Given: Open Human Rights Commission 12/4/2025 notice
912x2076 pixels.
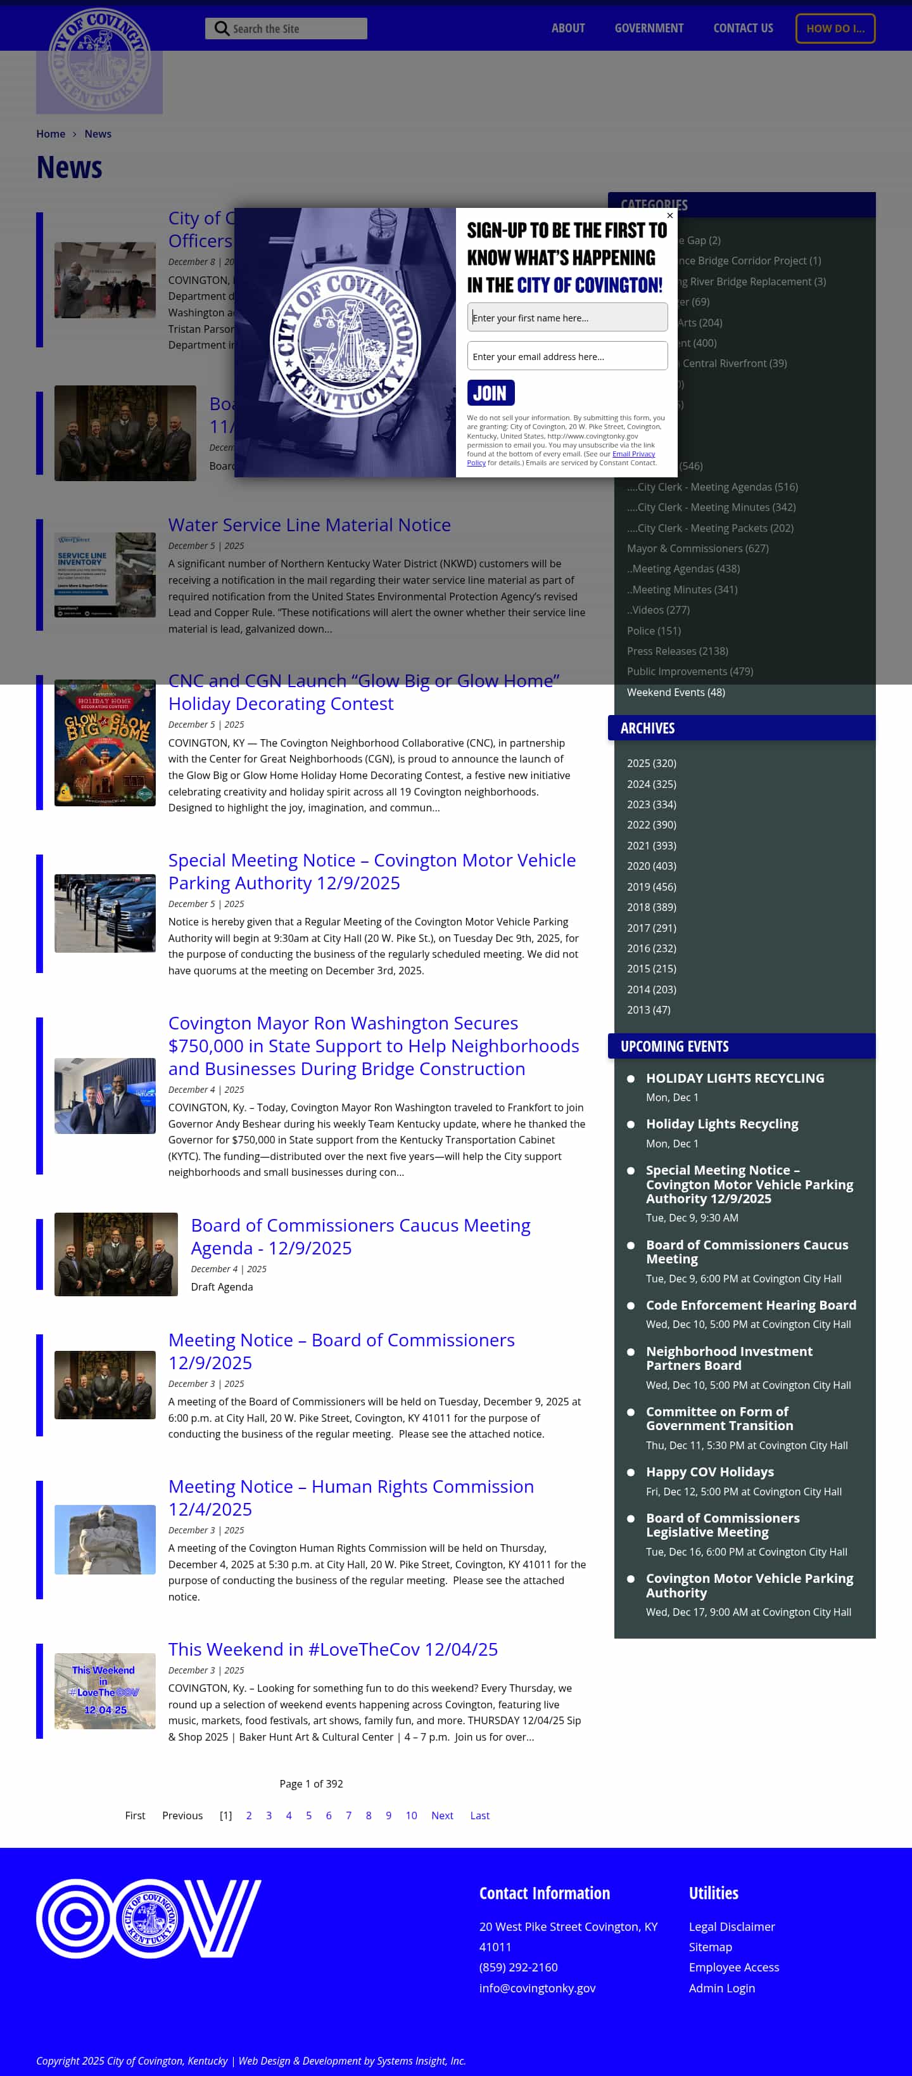Looking at the screenshot, I should coord(351,1497).
